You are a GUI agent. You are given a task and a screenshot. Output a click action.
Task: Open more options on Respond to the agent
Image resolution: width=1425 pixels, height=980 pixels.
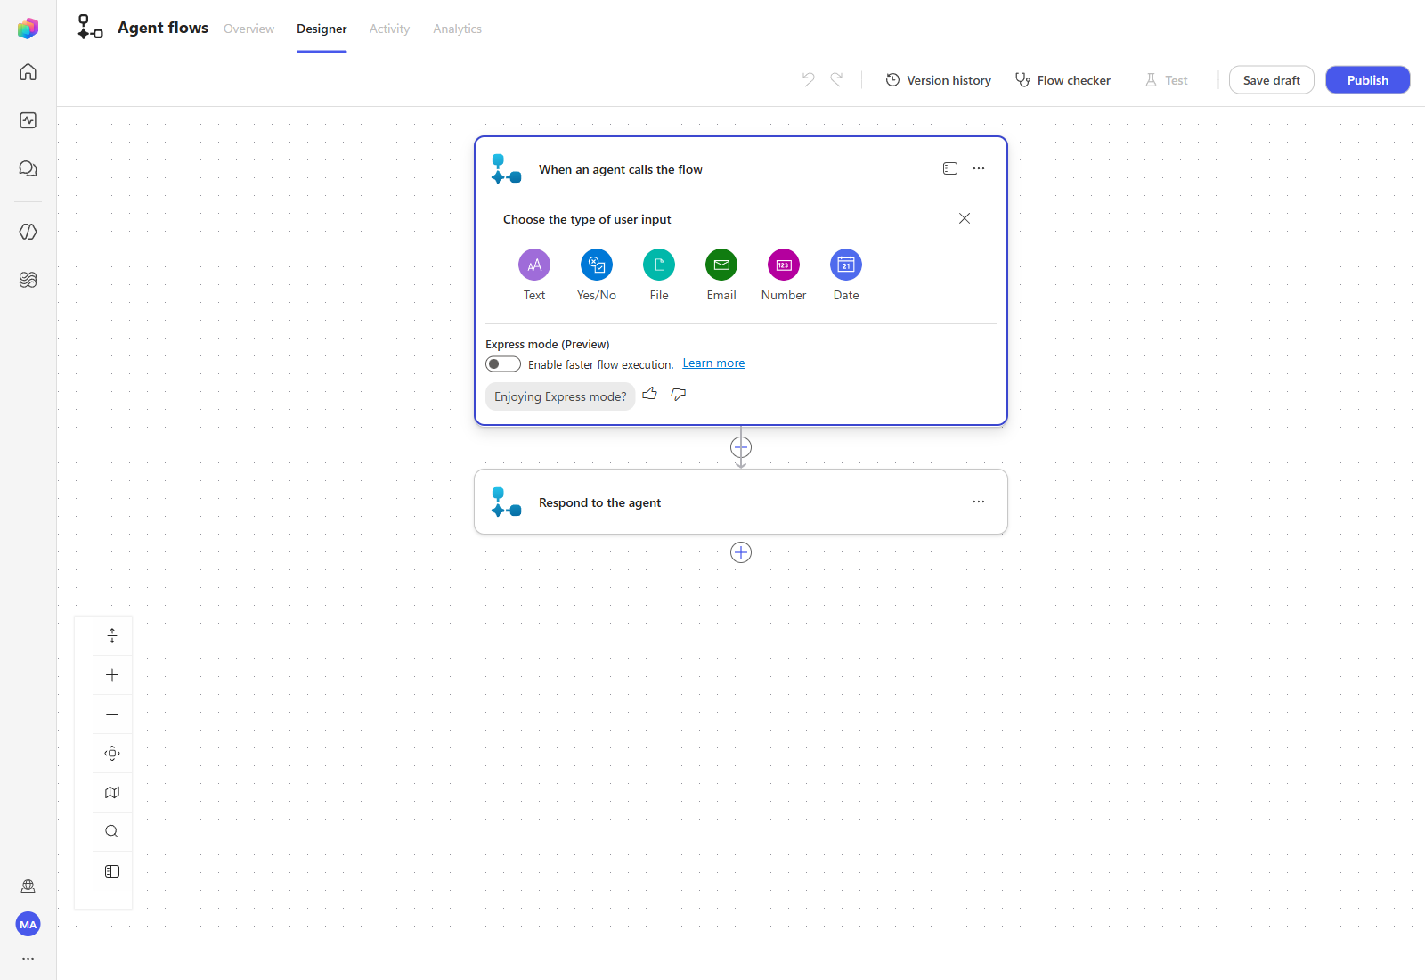point(979,502)
